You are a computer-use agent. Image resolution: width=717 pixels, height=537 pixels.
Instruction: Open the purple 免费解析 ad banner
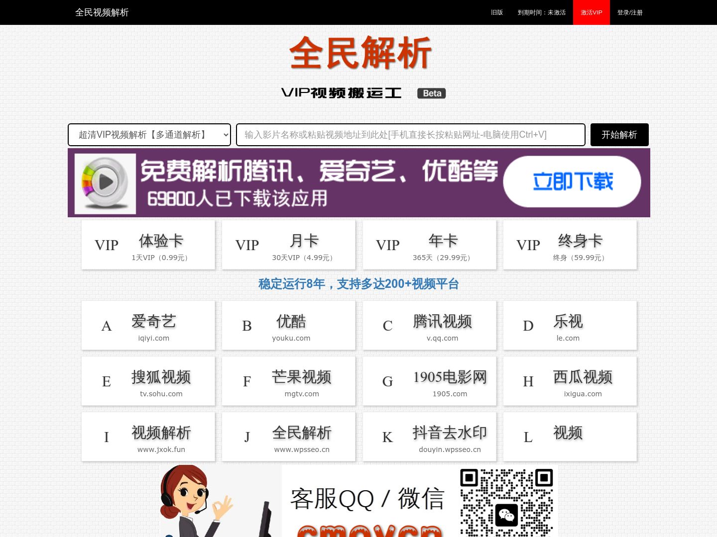359,182
